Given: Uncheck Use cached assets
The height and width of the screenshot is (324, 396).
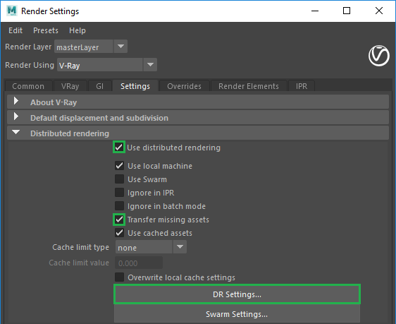Looking at the screenshot, I should [119, 233].
